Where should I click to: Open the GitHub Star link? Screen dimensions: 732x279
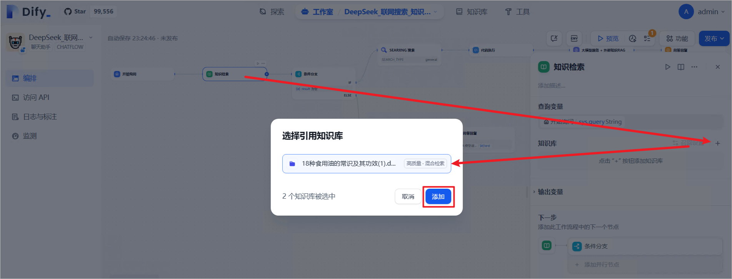pos(75,12)
